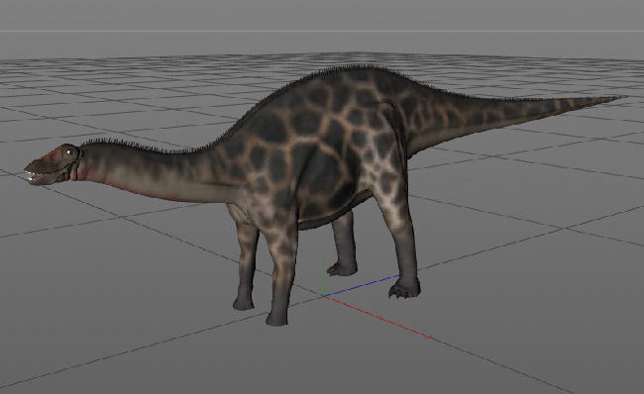
Task: Select the far hind foot behind the green axis
Action: (342, 269)
